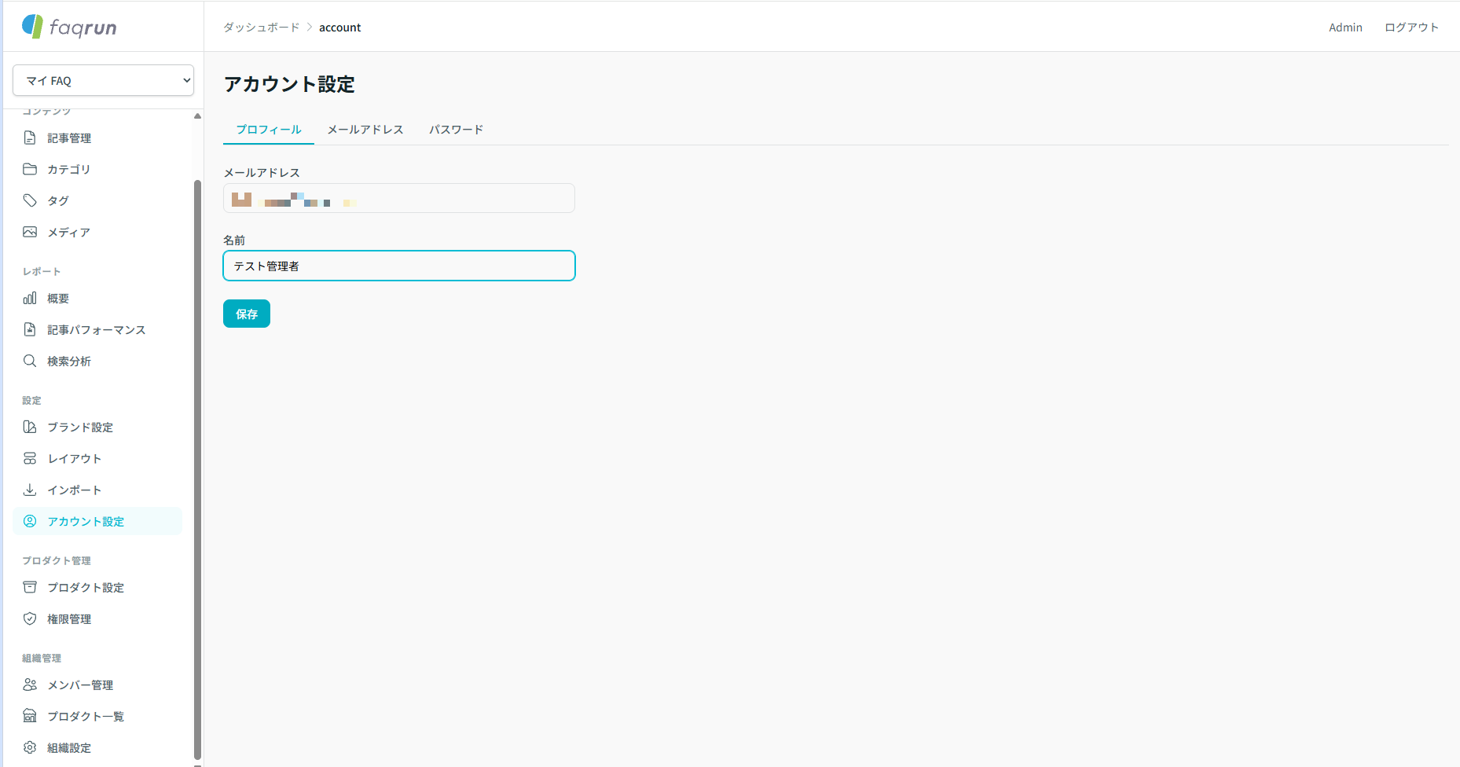Click the sidebar vertical scrollbar thumb

coord(197,470)
